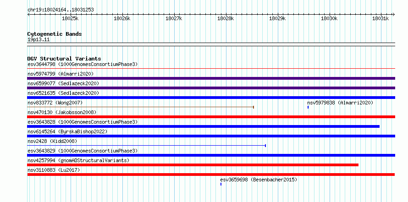Click the nsv833772 Wong2007 brown line
Screen dimensions: 408x202
pyautogui.click(x=141, y=107)
